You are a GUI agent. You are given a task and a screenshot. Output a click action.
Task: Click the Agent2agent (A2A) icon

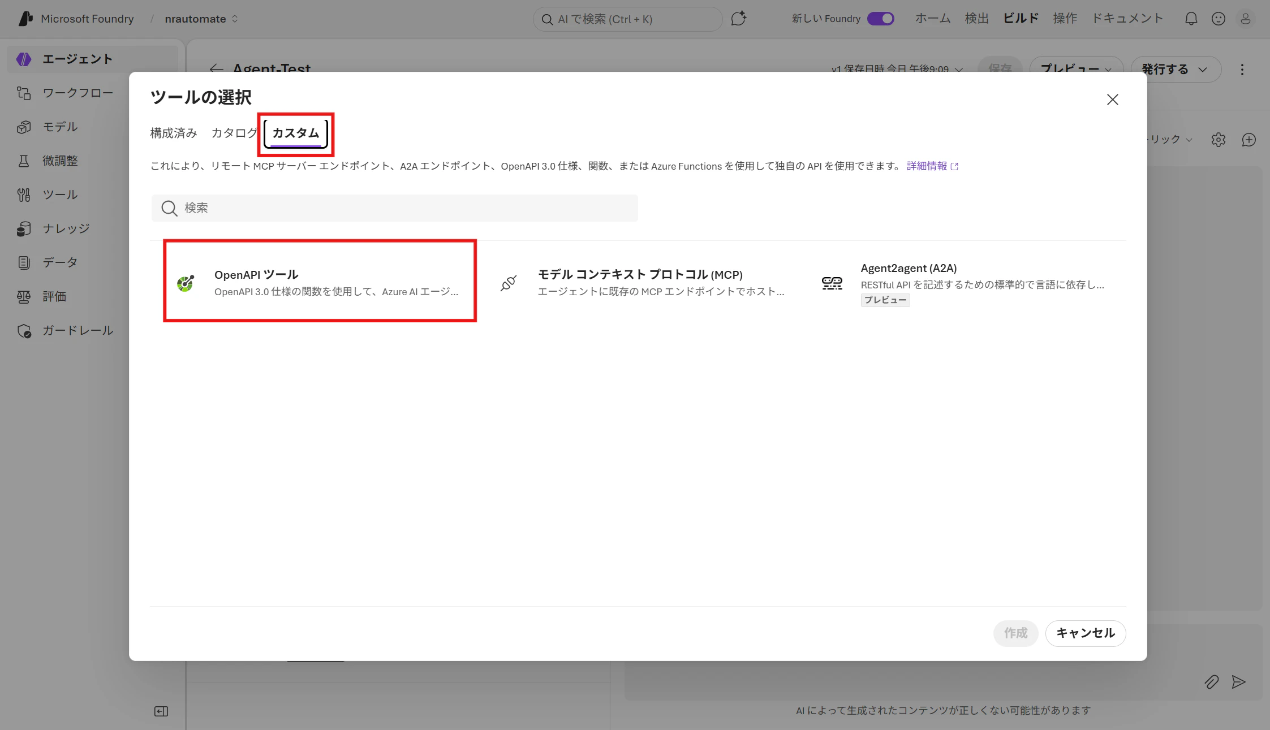tap(832, 283)
